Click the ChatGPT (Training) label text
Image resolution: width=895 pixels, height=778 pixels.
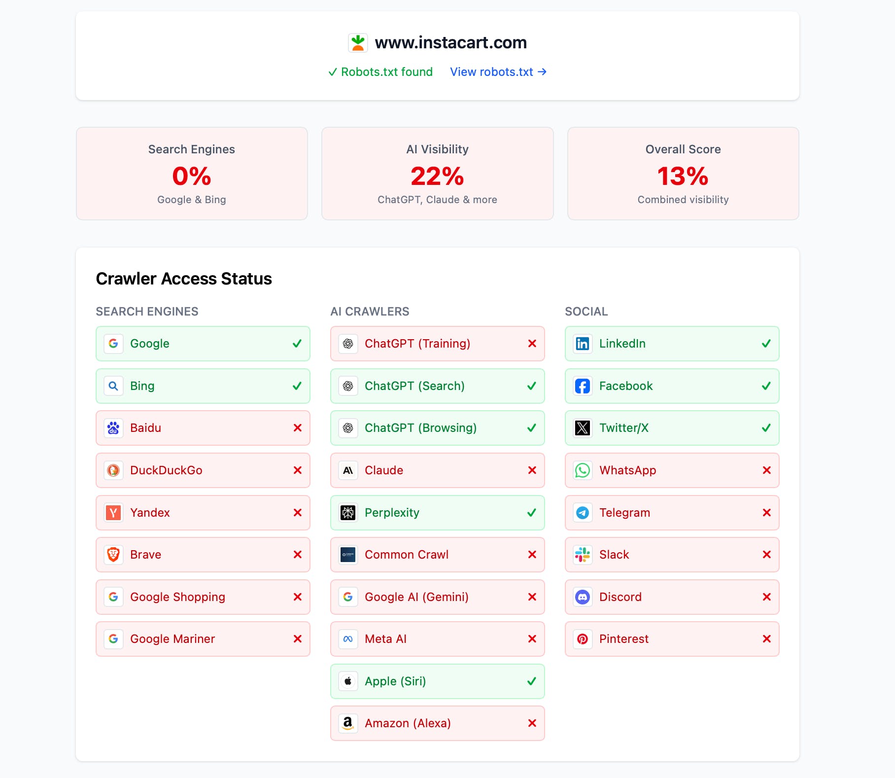pos(417,344)
